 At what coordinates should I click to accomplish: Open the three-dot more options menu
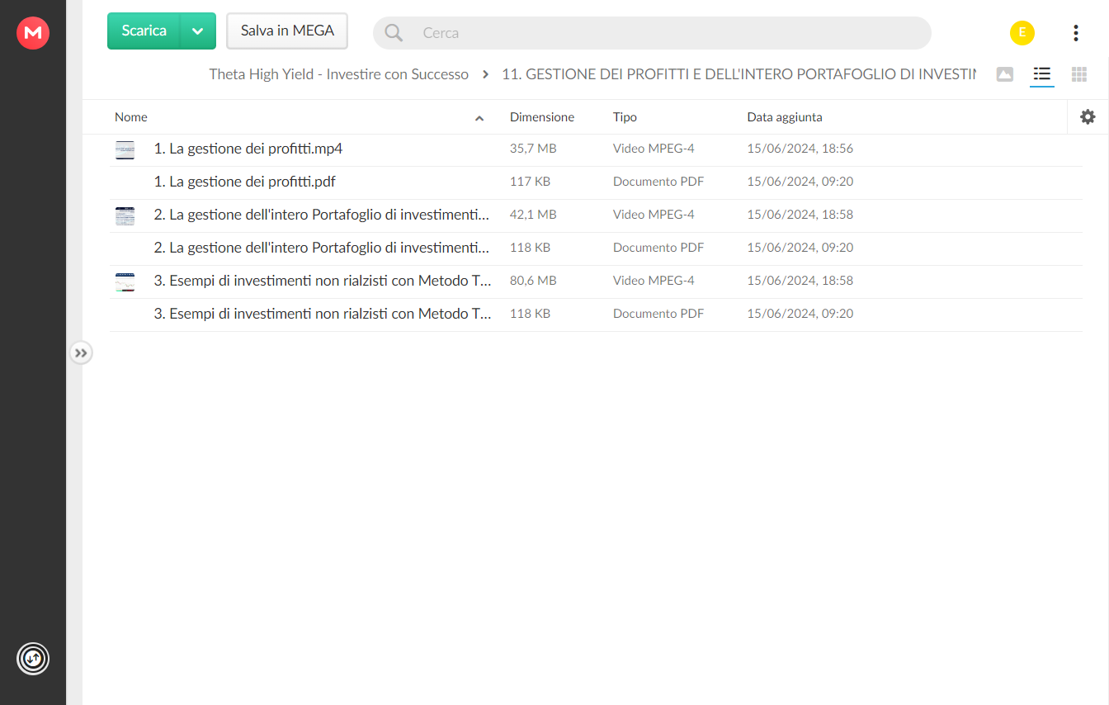click(1075, 33)
